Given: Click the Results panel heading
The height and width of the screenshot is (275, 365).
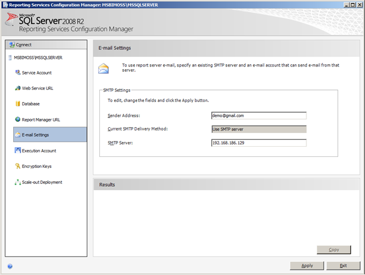Looking at the screenshot, I should pos(107,184).
